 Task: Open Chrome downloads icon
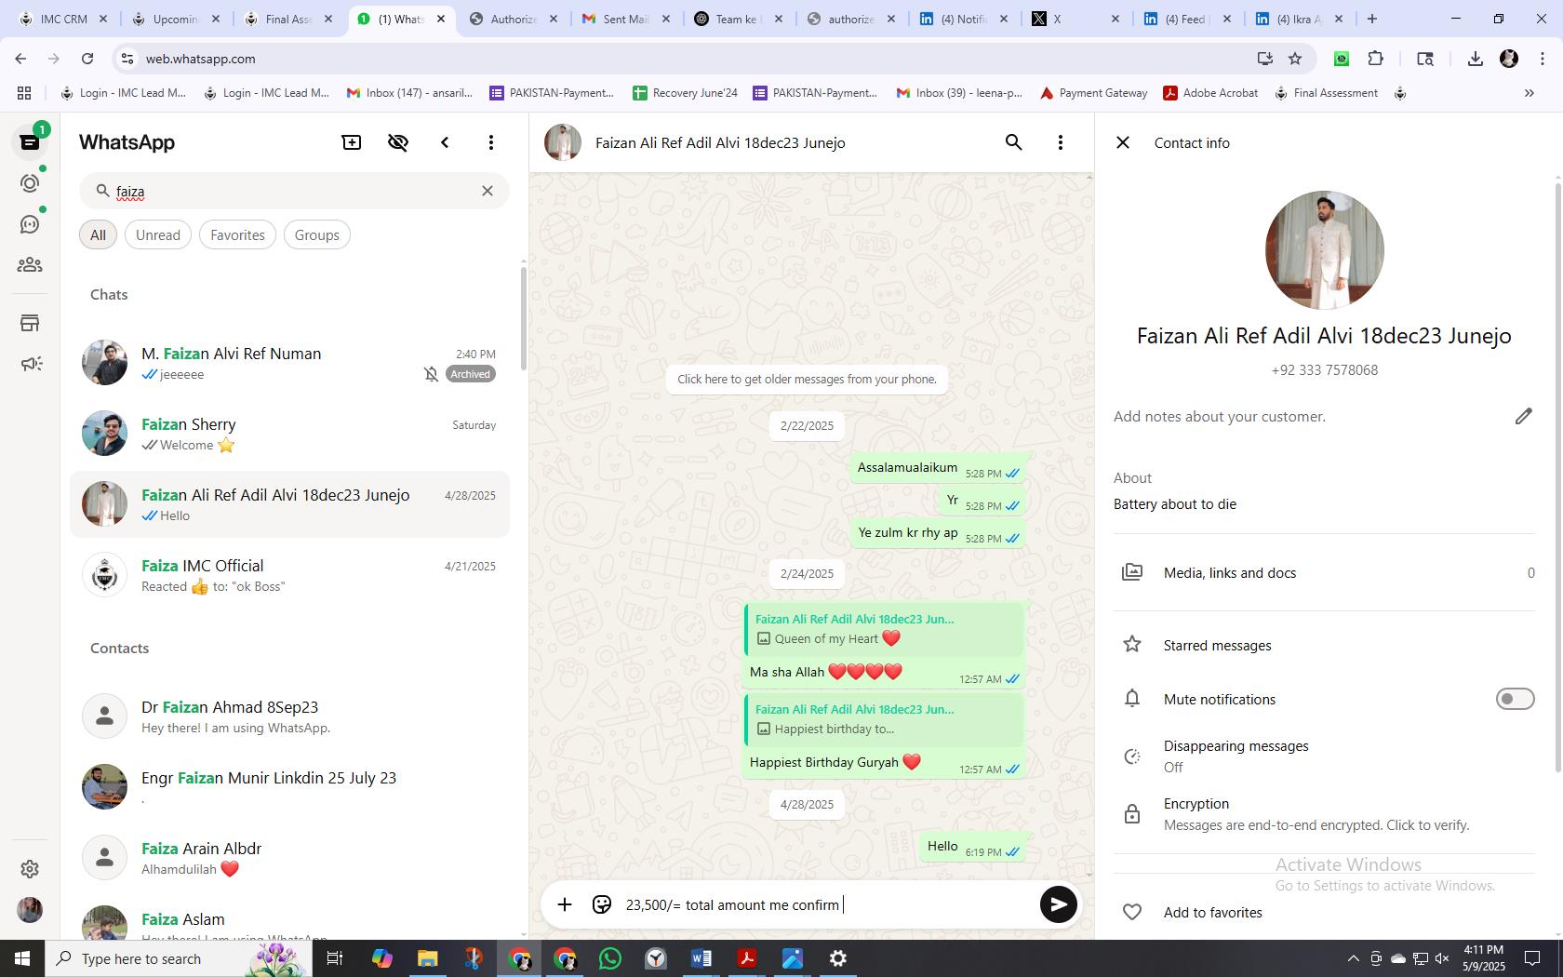pos(1475,59)
